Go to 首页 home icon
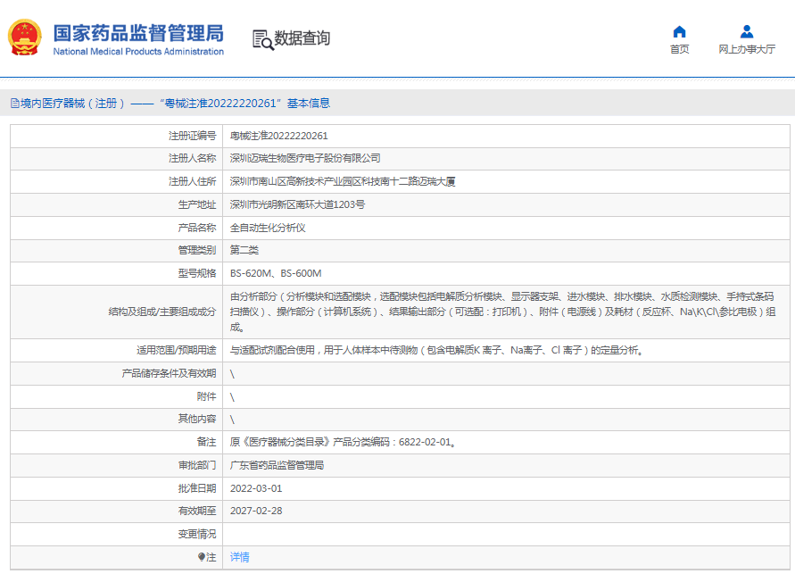The height and width of the screenshot is (574, 795). point(679,32)
